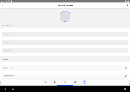Tap the Android recent apps square button
This screenshot has width=130, height=92.
[125, 89]
